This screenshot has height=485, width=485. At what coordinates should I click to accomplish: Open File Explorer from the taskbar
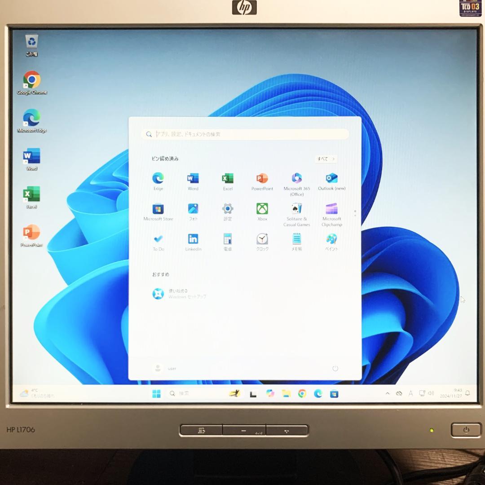(286, 393)
